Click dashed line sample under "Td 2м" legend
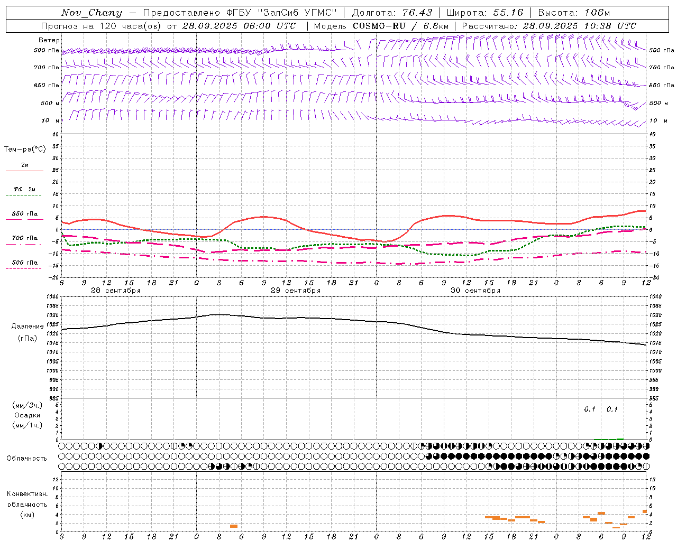 24,195
